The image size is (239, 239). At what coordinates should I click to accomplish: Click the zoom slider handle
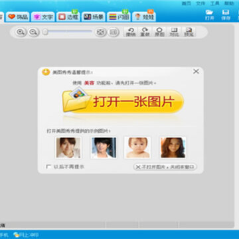coord(45,32)
